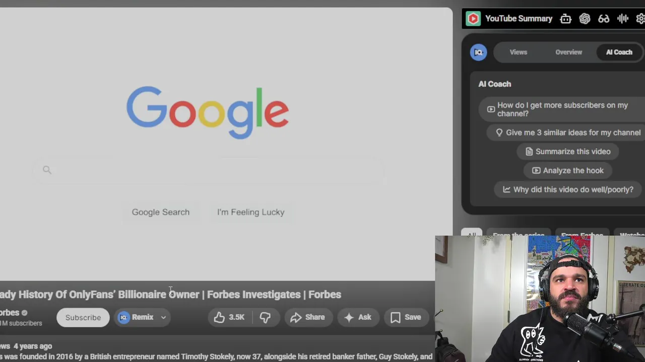Viewport: 645px width, 362px height.
Task: Open the robot AI assistant icon
Action: click(565, 19)
